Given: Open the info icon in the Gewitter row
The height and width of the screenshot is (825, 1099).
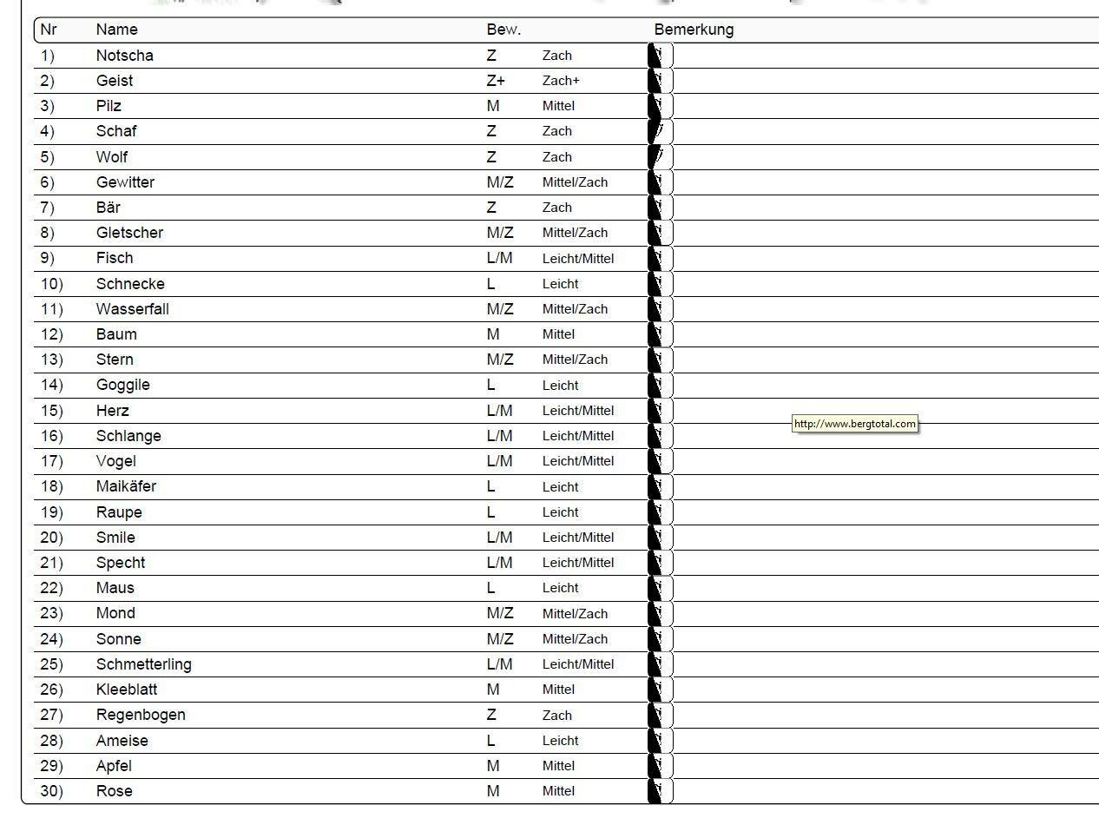Looking at the screenshot, I should pyautogui.click(x=661, y=182).
